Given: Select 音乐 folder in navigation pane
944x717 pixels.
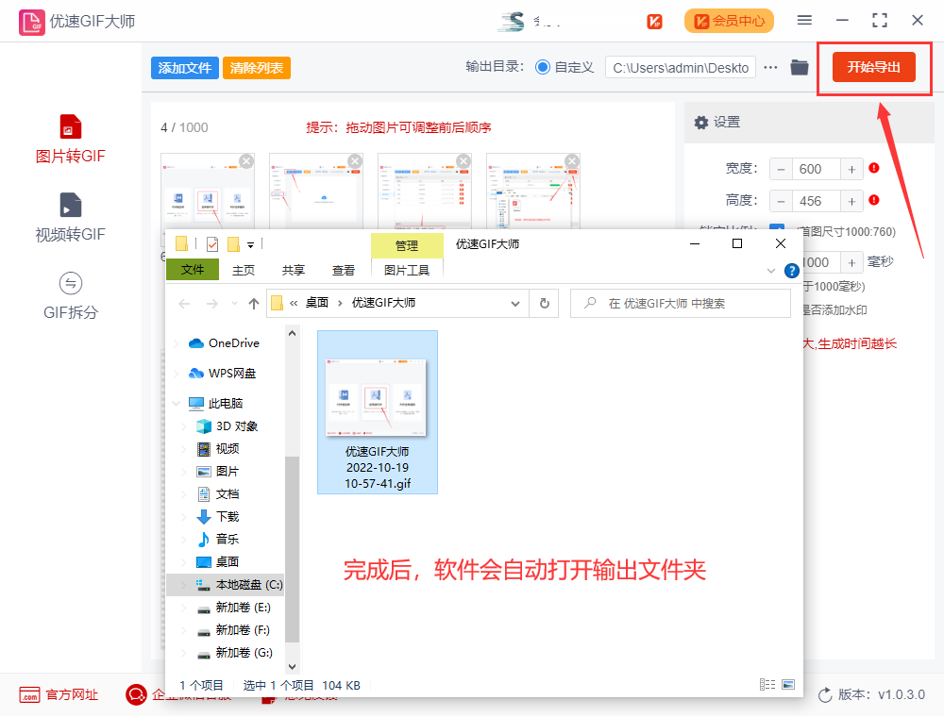Looking at the screenshot, I should point(227,540).
